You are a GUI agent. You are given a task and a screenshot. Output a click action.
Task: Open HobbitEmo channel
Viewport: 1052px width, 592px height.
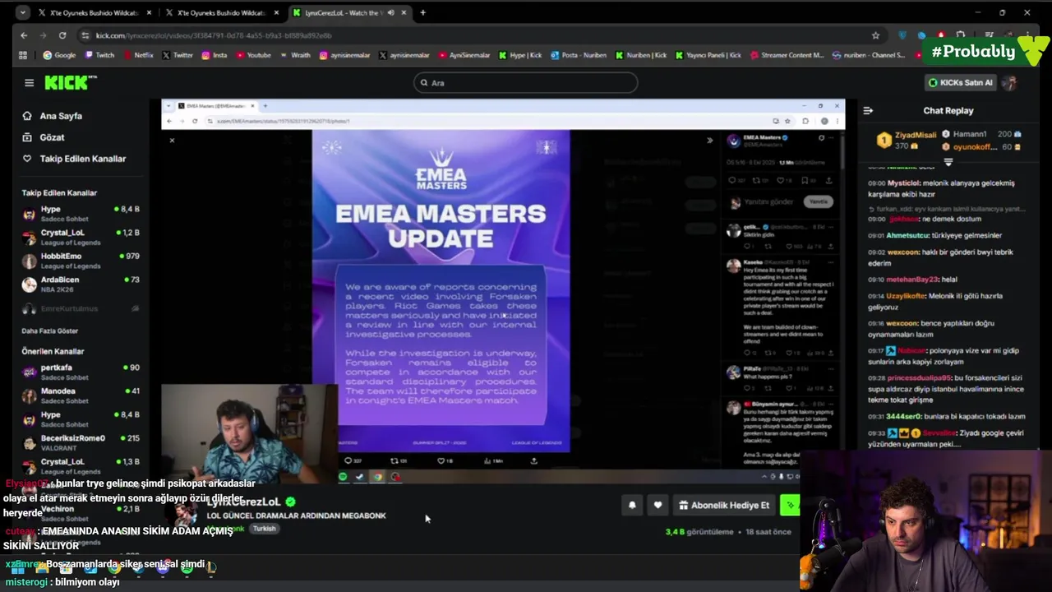point(81,261)
